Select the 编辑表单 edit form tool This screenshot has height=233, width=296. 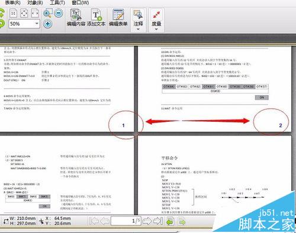[118, 18]
